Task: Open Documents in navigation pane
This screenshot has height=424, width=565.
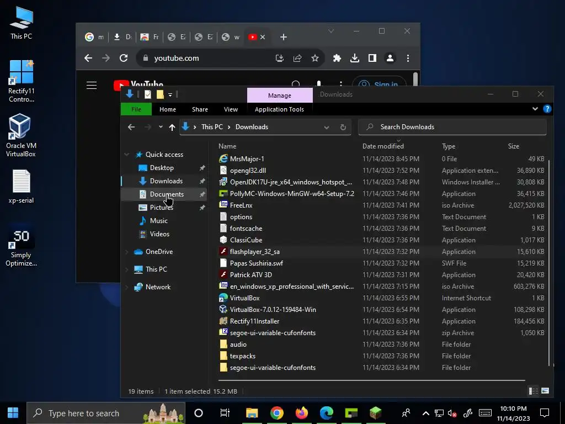Action: 167,194
